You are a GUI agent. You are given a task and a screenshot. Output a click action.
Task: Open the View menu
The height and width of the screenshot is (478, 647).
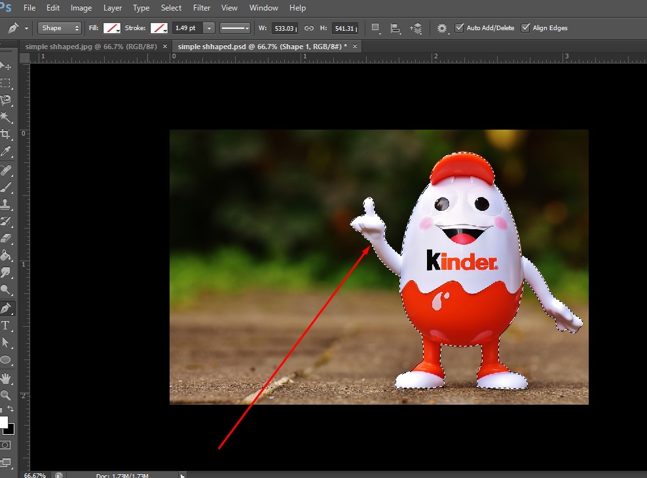[x=229, y=8]
